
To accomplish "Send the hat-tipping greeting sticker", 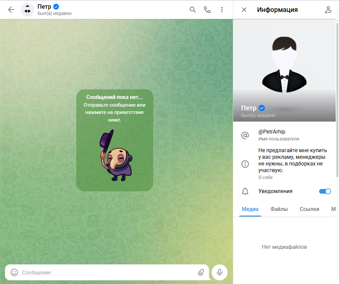I will (115, 155).
